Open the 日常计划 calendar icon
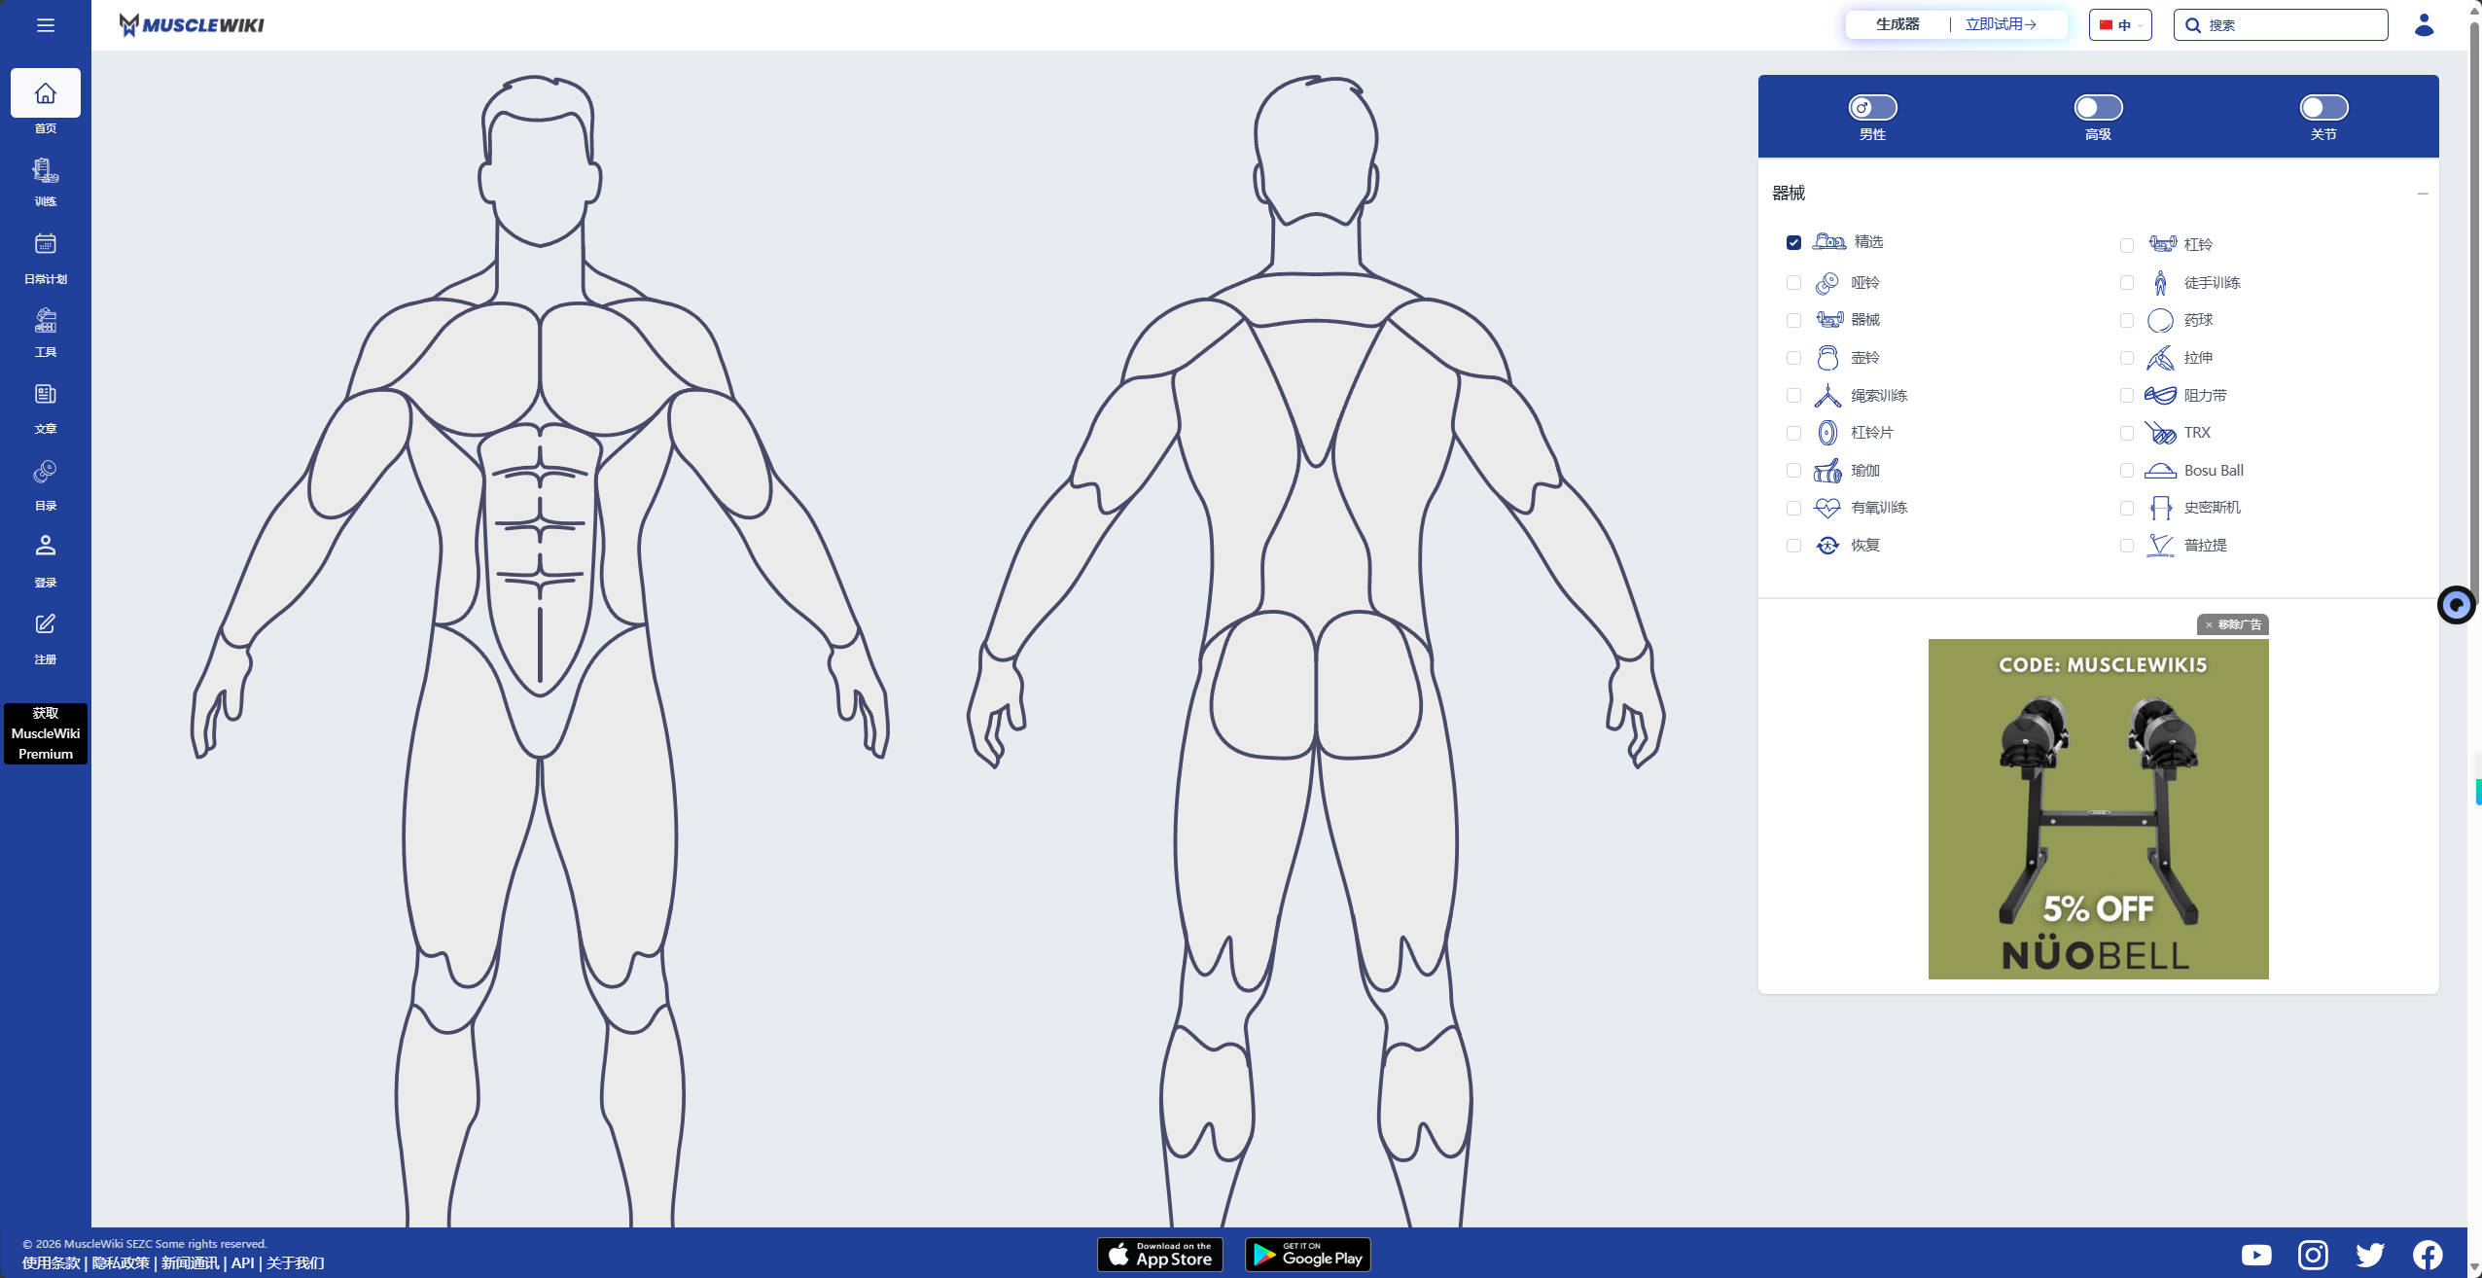Viewport: 2482px width, 1278px height. click(45, 244)
